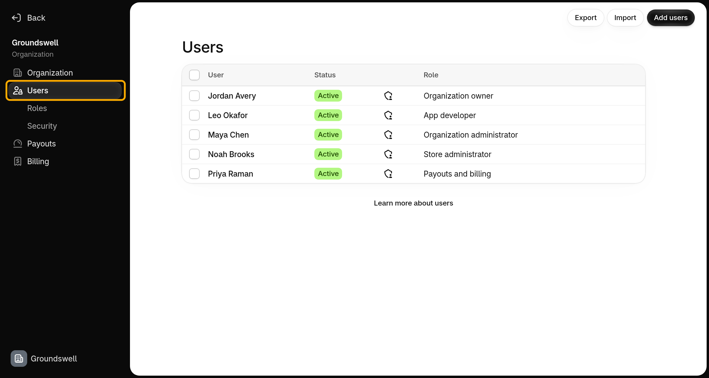
Task: Click the Back arrow icon
Action: pyautogui.click(x=16, y=18)
